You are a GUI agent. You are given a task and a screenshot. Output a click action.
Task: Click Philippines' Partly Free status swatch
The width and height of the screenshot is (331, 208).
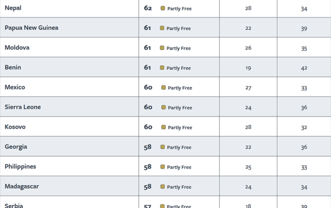click(162, 167)
